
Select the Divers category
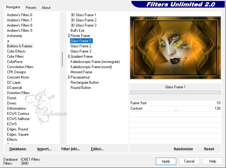click(12, 103)
